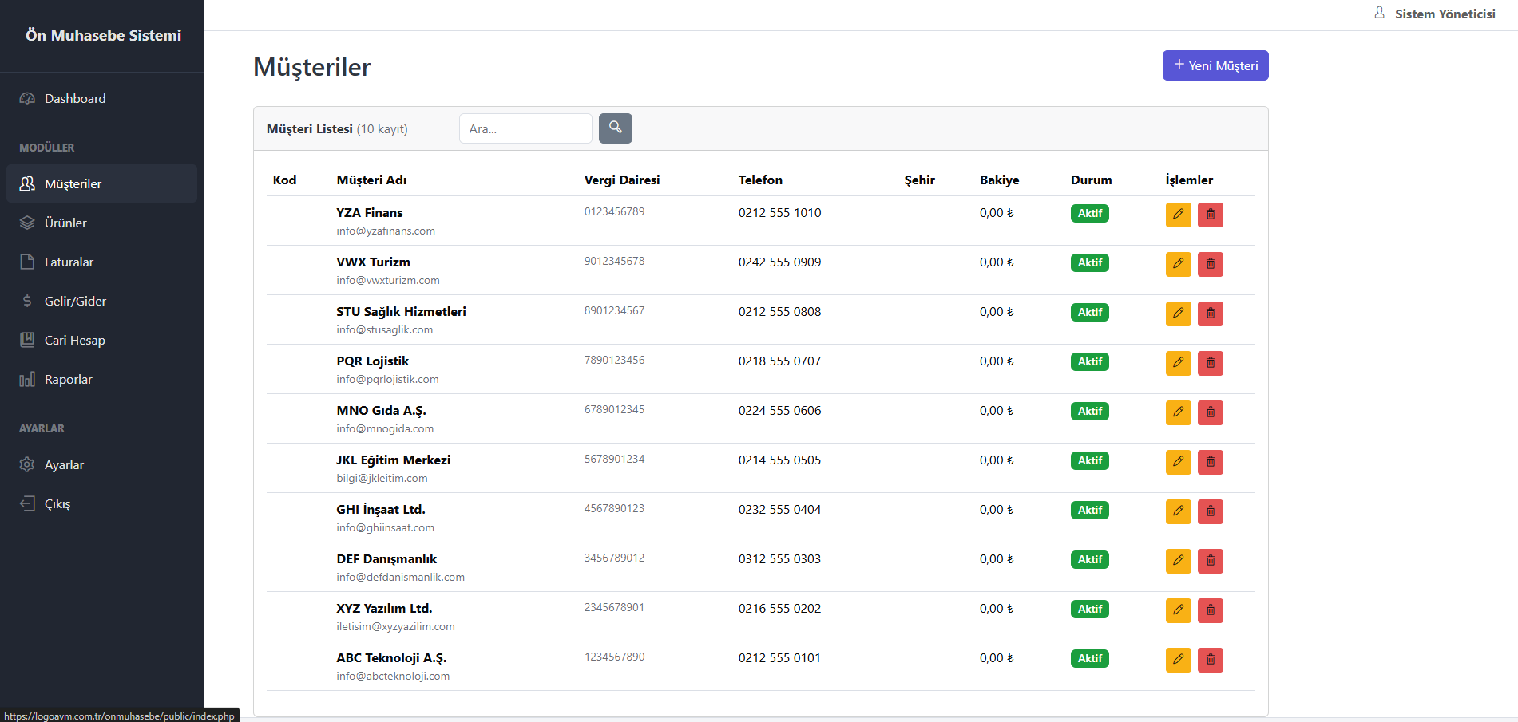Select the DEF Danışmanlık customer name
Screen dimensions: 1518x722
click(386, 558)
